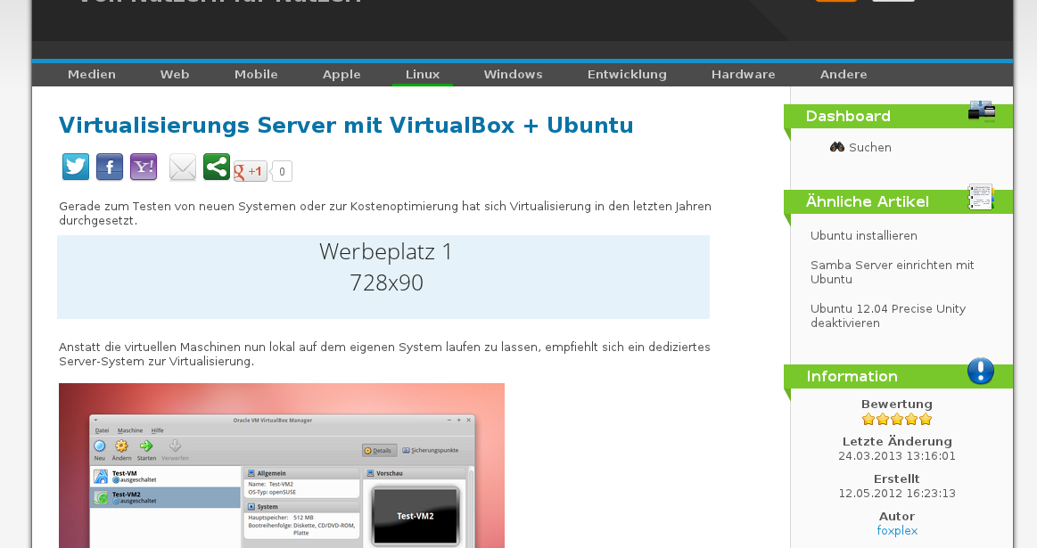
Task: Click the blue Information exclamation icon
Action: 980,371
